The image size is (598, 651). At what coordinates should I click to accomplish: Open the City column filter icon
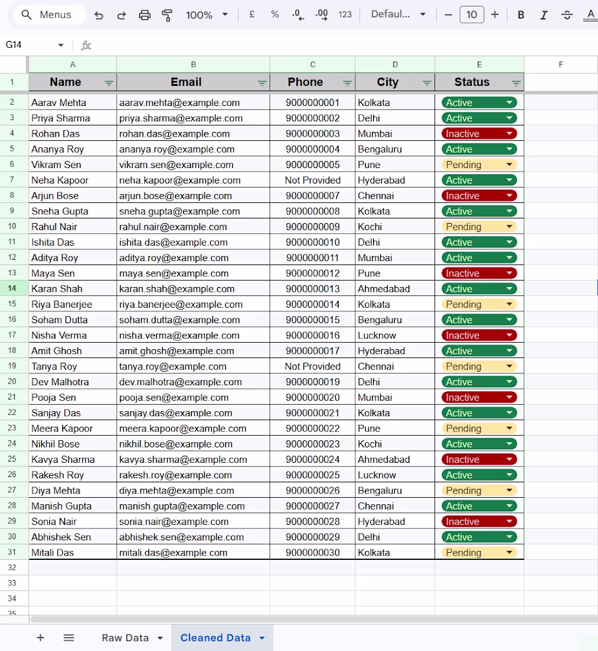click(426, 83)
